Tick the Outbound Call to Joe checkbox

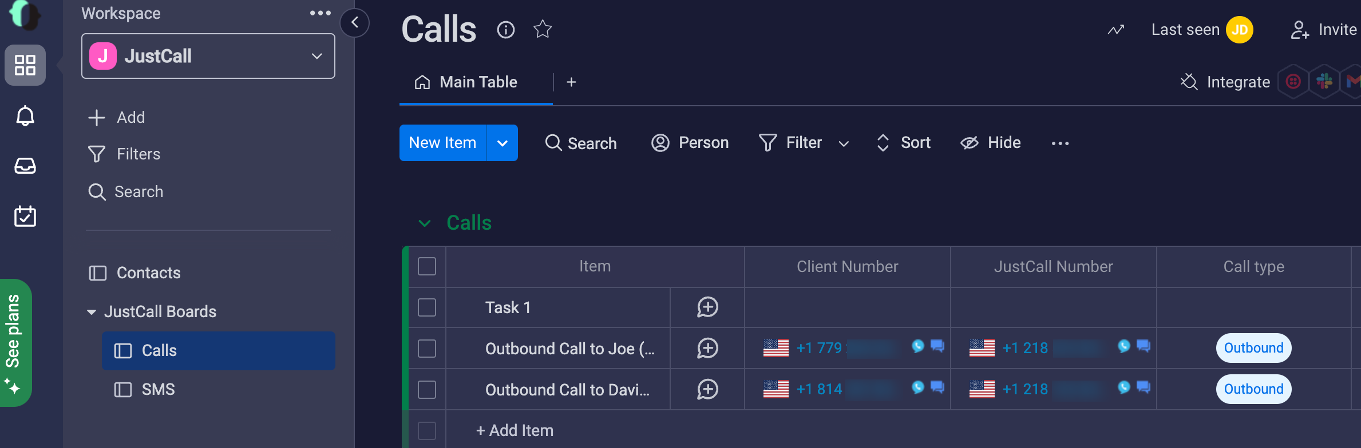[x=427, y=349]
